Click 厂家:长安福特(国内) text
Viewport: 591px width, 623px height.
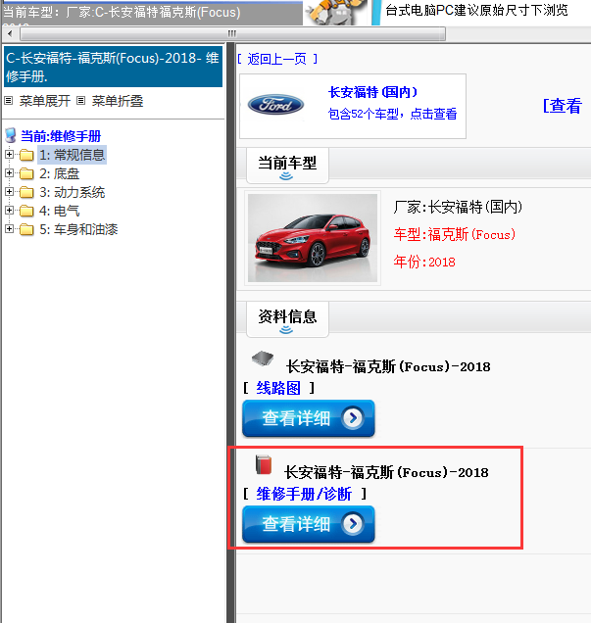click(x=458, y=207)
